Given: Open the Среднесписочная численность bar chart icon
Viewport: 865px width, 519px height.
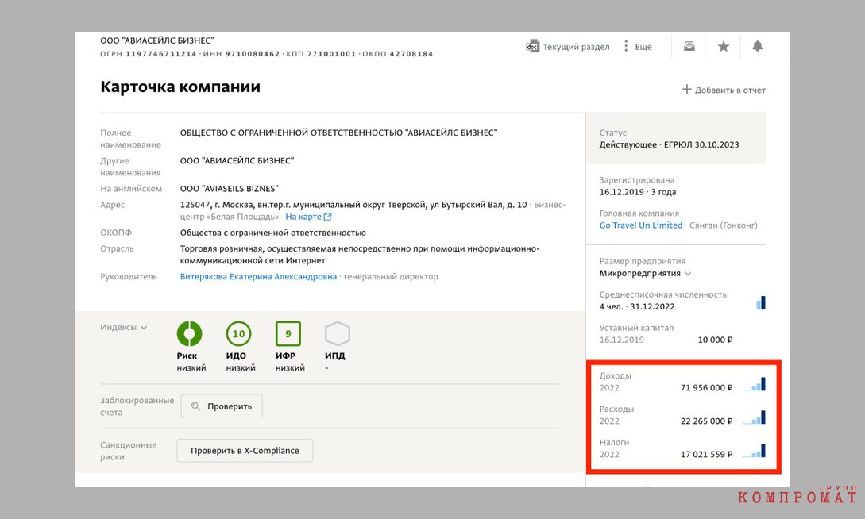Looking at the screenshot, I should (761, 302).
